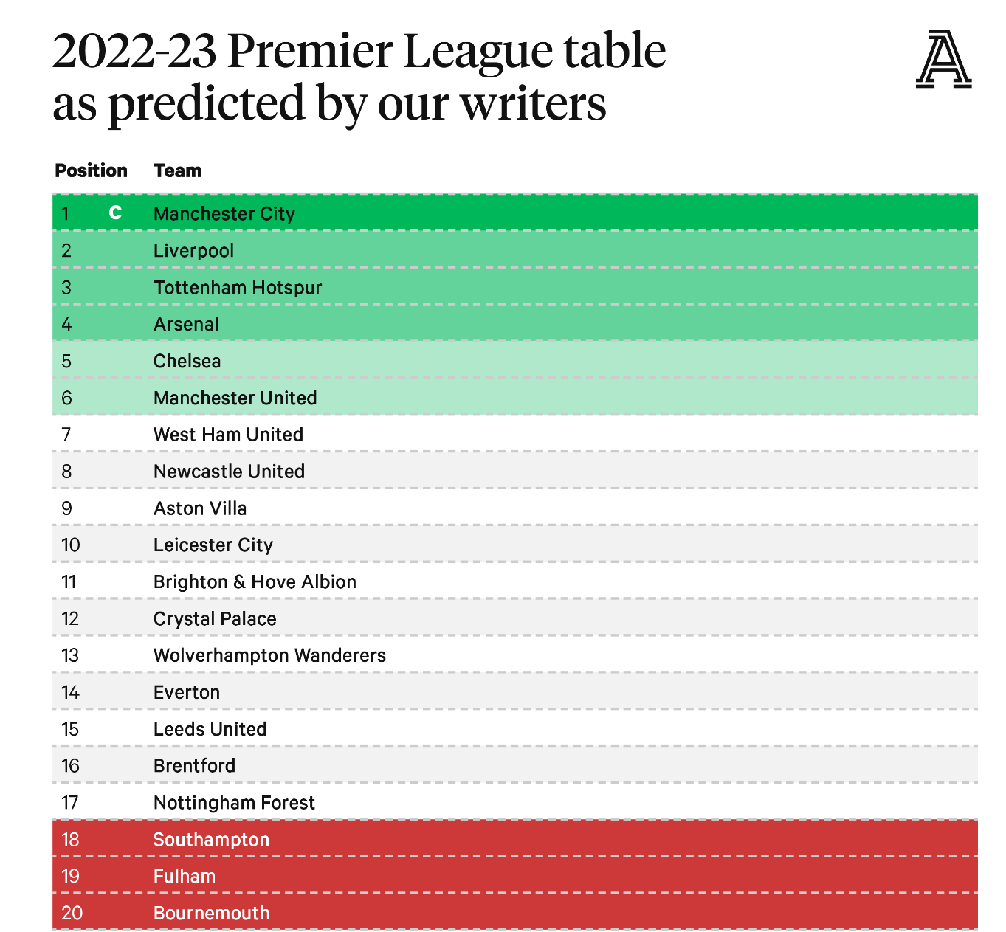The image size is (1006, 932).
Task: Click West Ham United team name
Action: click(228, 435)
